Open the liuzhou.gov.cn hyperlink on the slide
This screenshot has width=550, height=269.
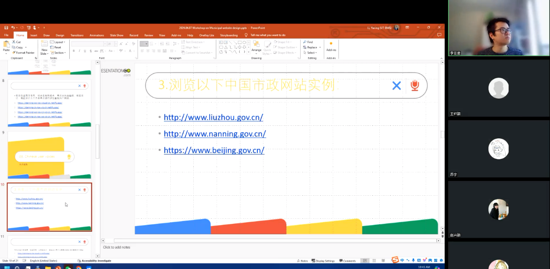pyautogui.click(x=213, y=118)
